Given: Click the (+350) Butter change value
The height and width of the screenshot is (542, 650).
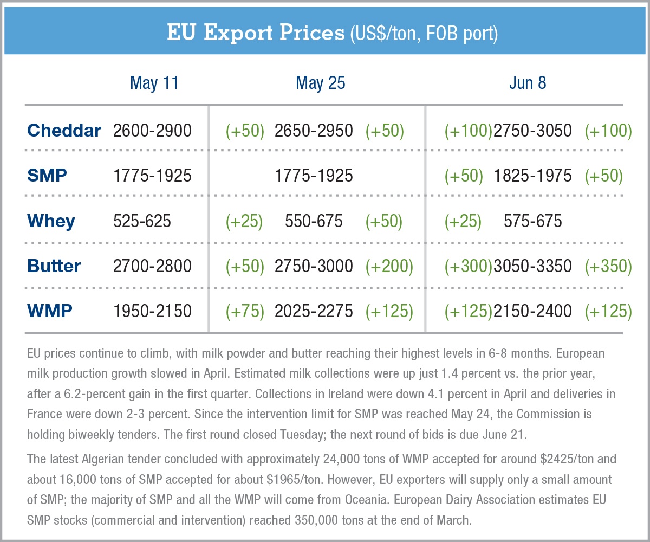Looking at the screenshot, I should point(608,266).
